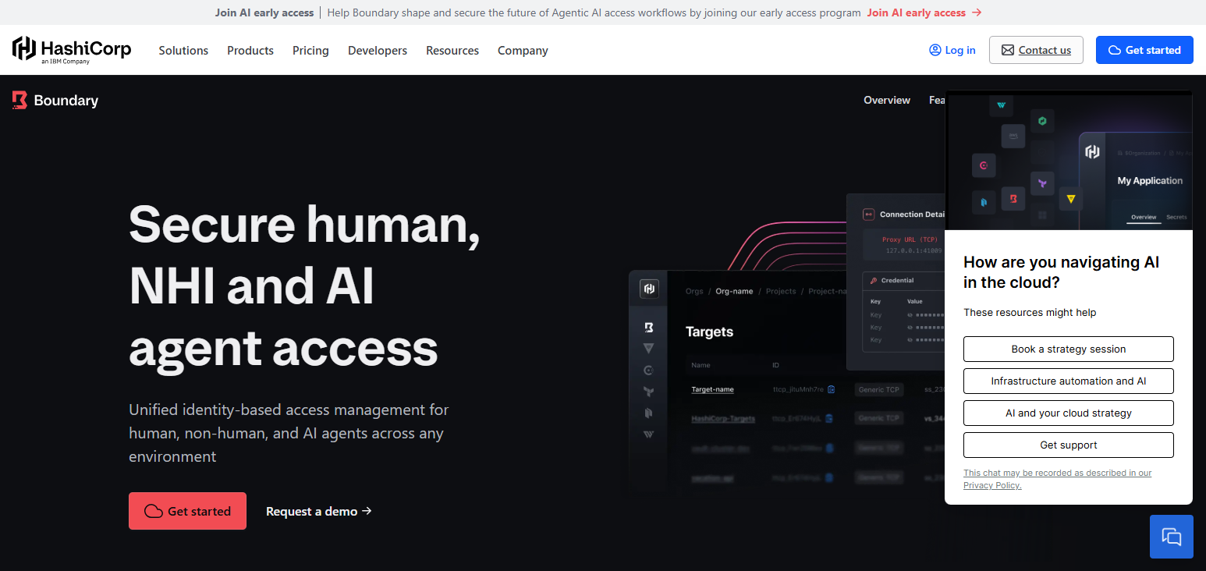Open the Solutions menu
Viewport: 1206px width, 571px height.
(x=183, y=50)
